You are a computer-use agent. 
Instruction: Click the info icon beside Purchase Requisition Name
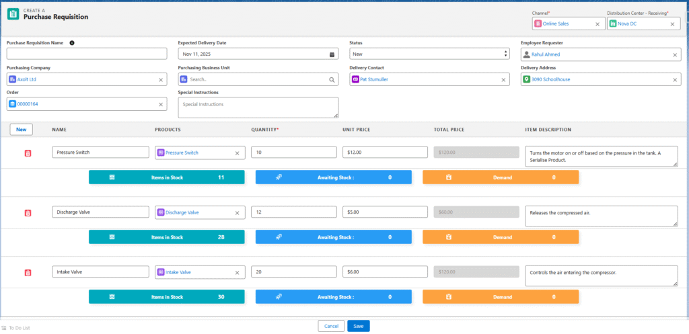72,43
